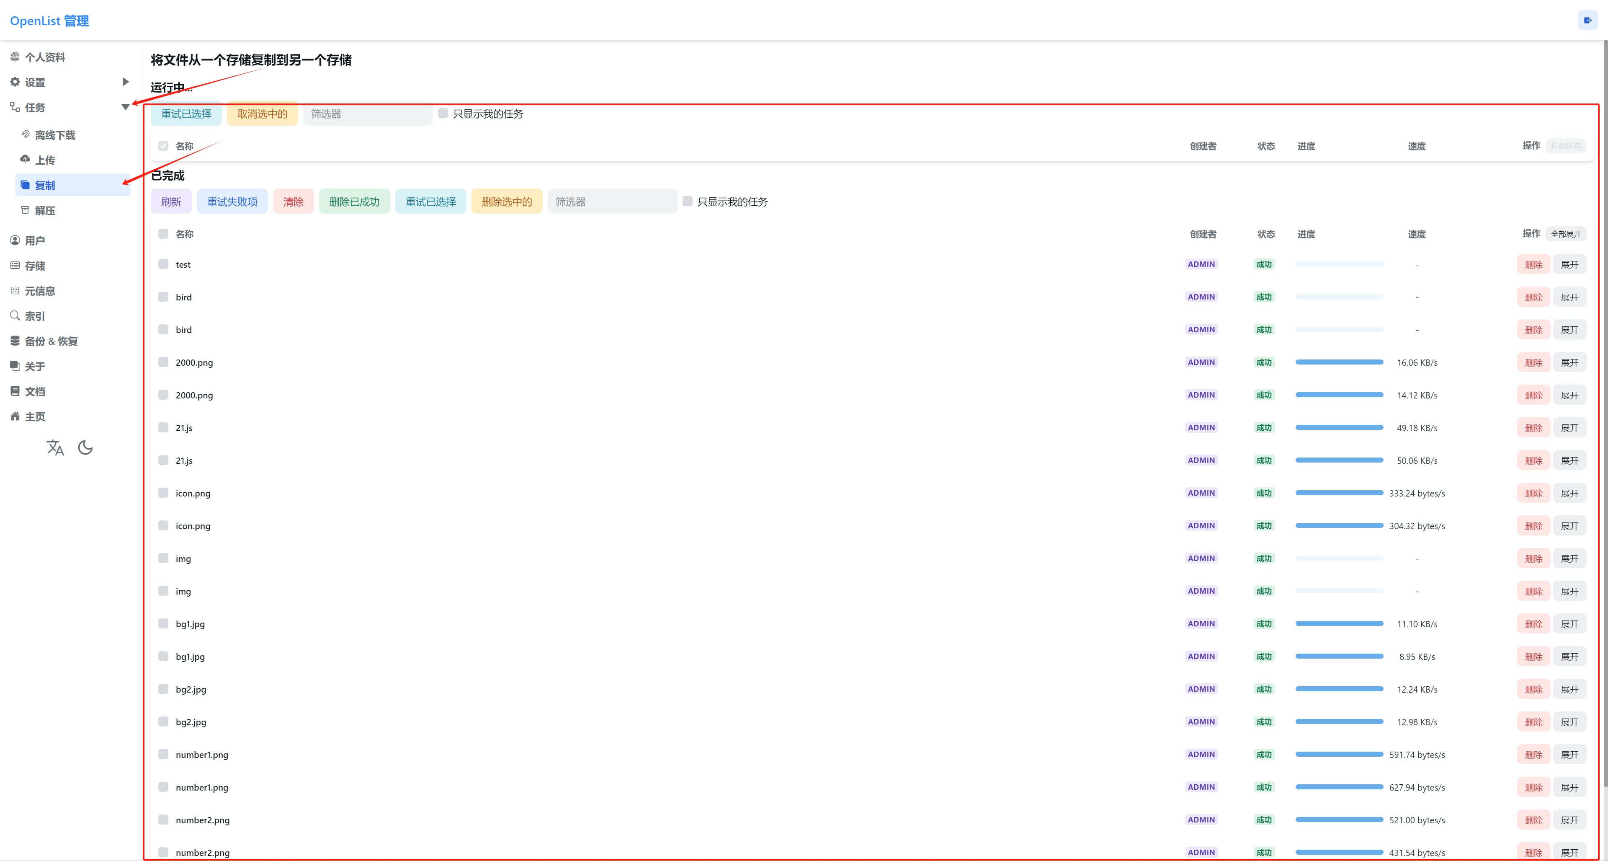Check the 304.32 bytes/s icon.png checkbox
The image size is (1608, 861).
163,525
